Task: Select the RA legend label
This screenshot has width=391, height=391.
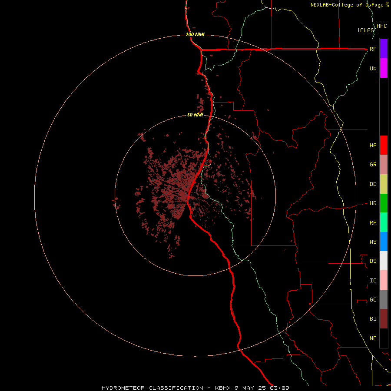Action: point(373,223)
